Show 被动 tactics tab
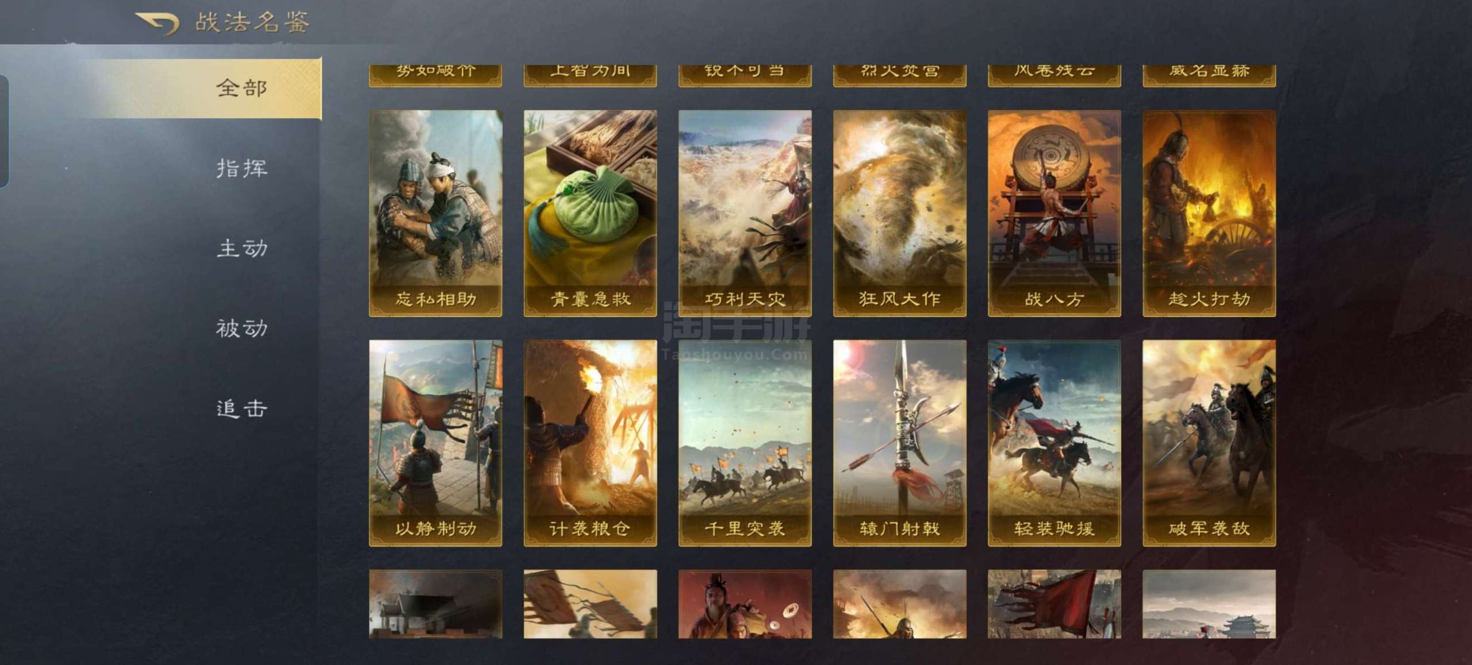 pyautogui.click(x=241, y=328)
